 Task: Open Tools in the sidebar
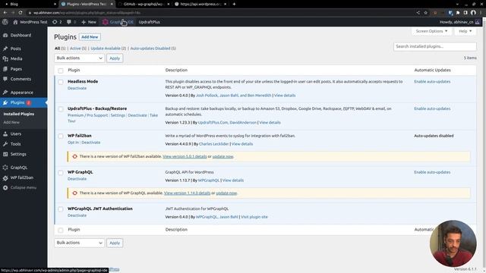tap(15, 144)
